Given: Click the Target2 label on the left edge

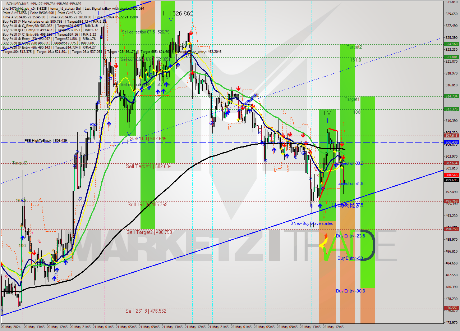Looking at the screenshot, I should pos(20,163).
